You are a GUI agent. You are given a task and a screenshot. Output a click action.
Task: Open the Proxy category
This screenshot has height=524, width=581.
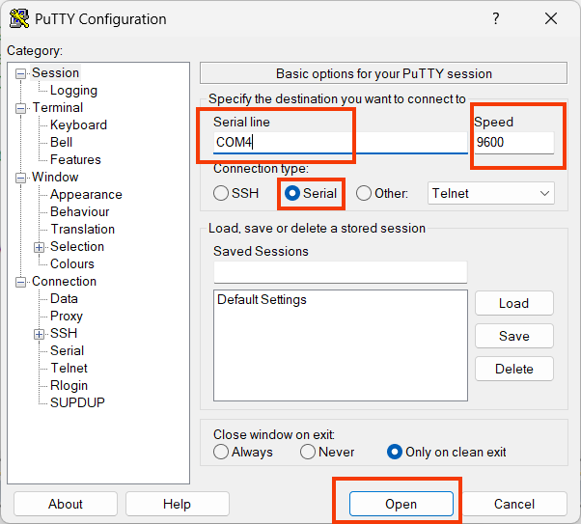coord(67,317)
